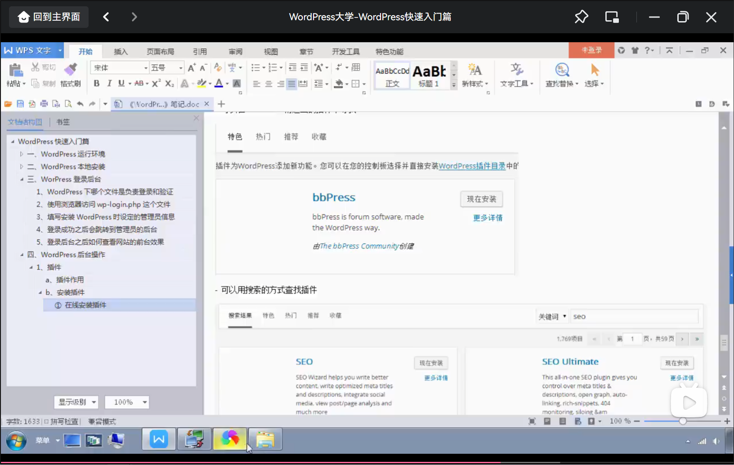Open 文字工具 text tools
734x465 pixels.
(516, 75)
